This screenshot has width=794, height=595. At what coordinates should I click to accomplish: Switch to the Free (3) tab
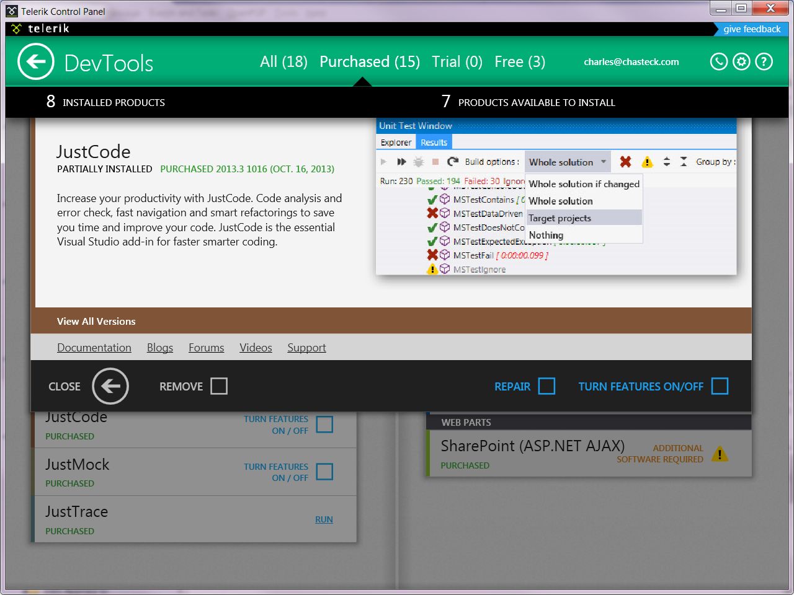520,62
